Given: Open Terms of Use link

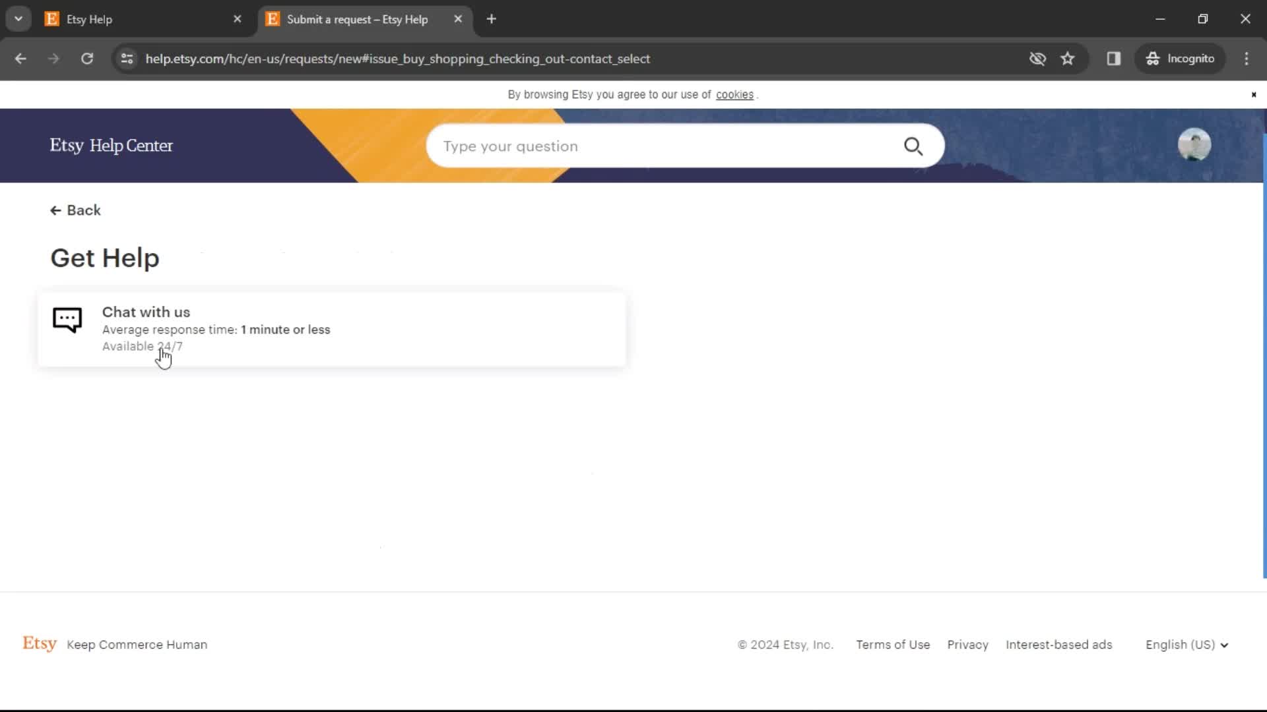Looking at the screenshot, I should [893, 645].
